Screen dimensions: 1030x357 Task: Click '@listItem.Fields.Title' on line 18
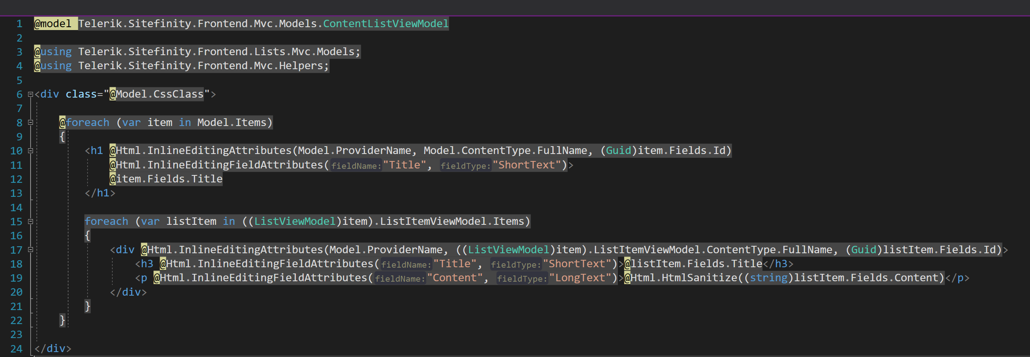click(693, 264)
